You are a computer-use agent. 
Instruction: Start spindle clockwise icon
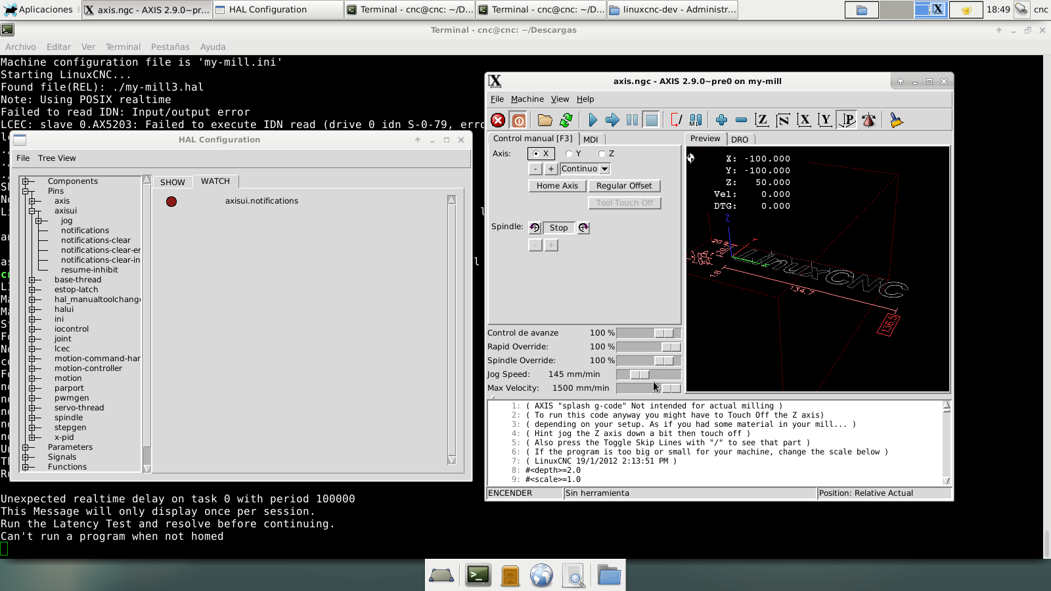click(x=583, y=228)
